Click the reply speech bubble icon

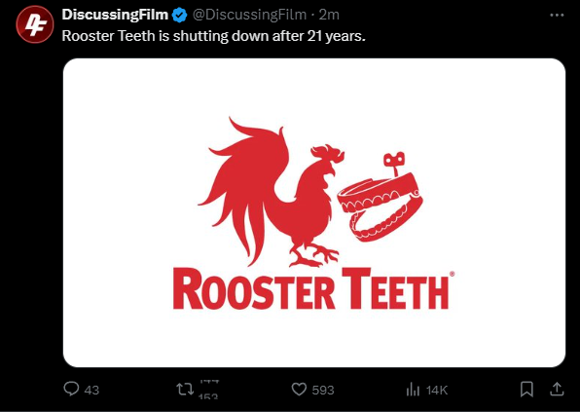(x=71, y=389)
